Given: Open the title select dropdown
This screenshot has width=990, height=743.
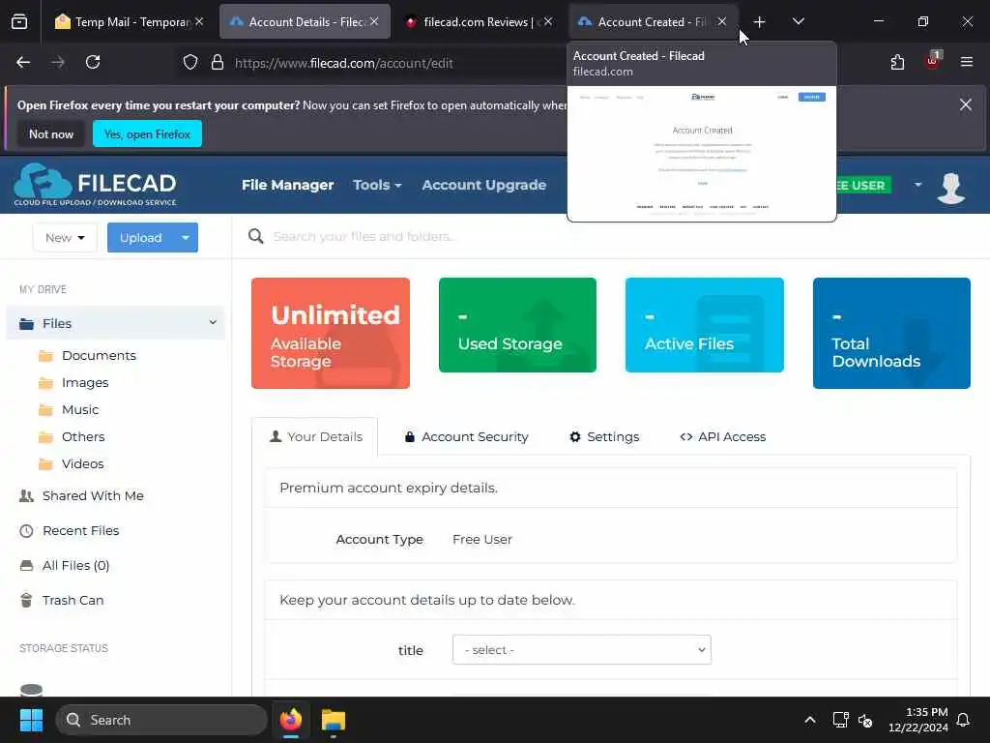Looking at the screenshot, I should coord(581,649).
